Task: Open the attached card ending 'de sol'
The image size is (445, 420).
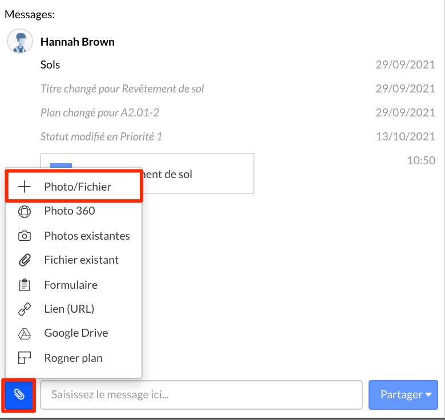Action: [x=147, y=173]
